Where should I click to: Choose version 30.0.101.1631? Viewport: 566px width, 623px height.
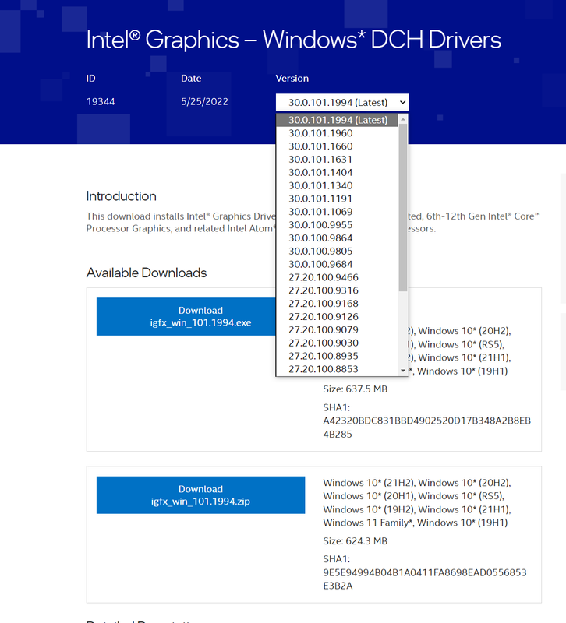tap(338, 160)
